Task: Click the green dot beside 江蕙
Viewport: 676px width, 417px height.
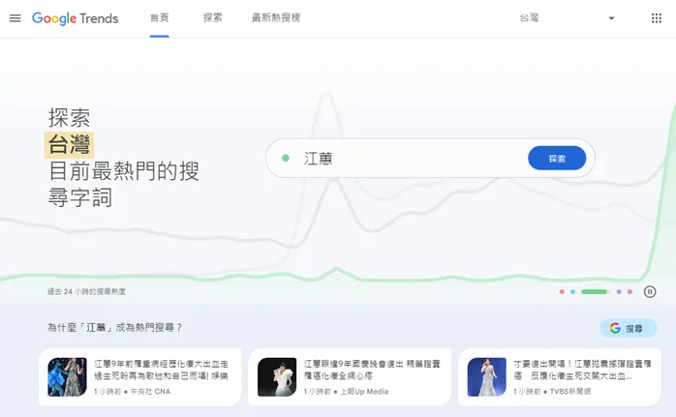Action: point(286,158)
